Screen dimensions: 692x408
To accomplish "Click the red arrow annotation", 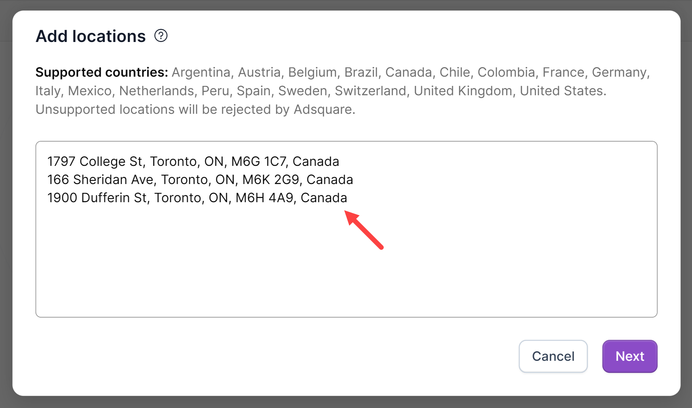I will pyautogui.click(x=364, y=230).
